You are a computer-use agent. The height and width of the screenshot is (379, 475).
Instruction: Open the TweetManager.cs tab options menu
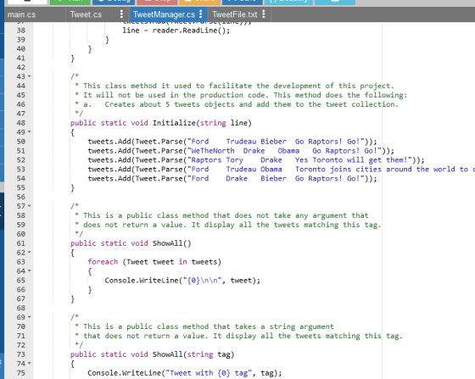point(201,14)
